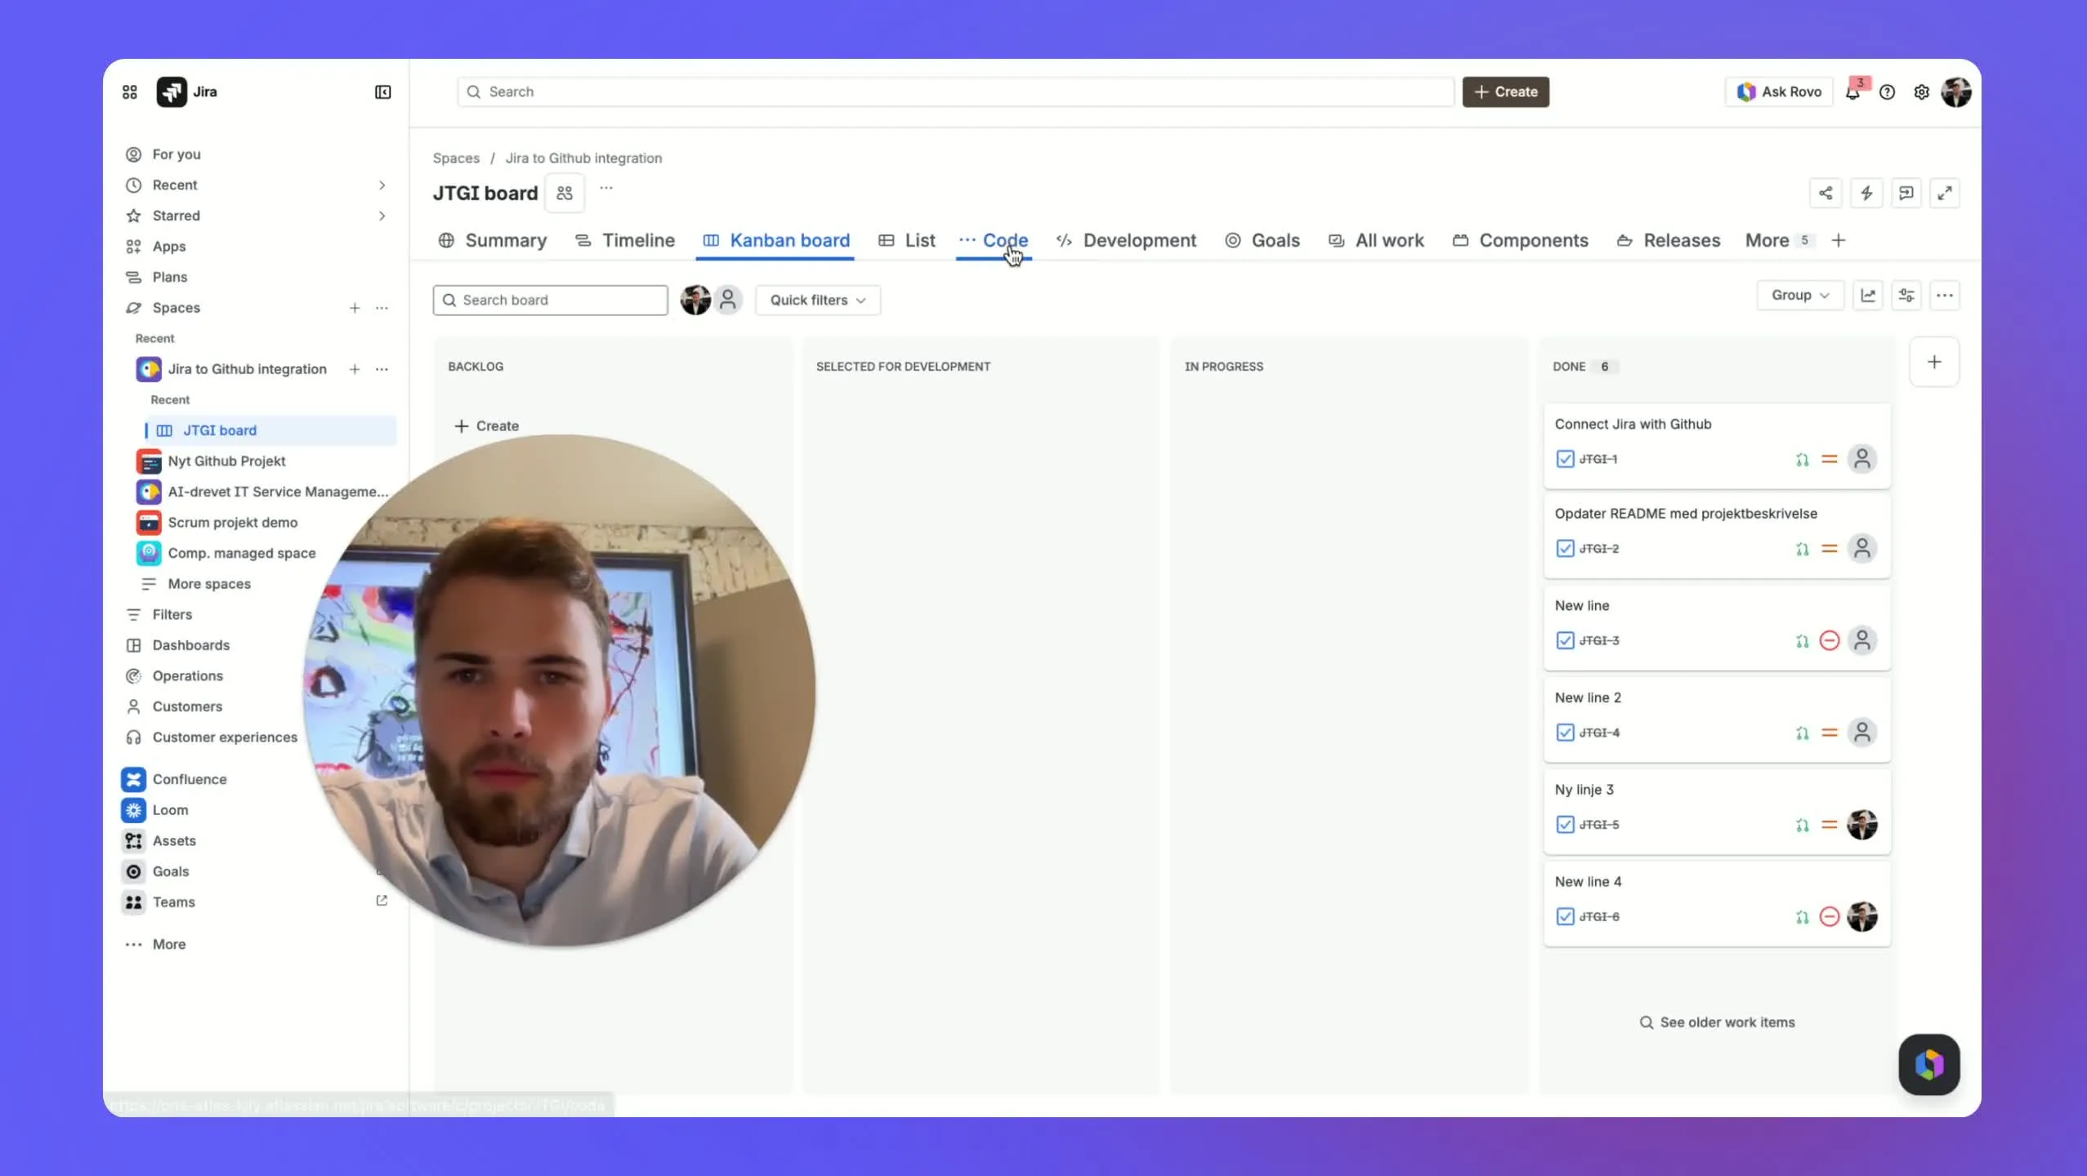Open Dashboards in the sidebar
Screen dimensions: 2087x1176
pos(191,645)
